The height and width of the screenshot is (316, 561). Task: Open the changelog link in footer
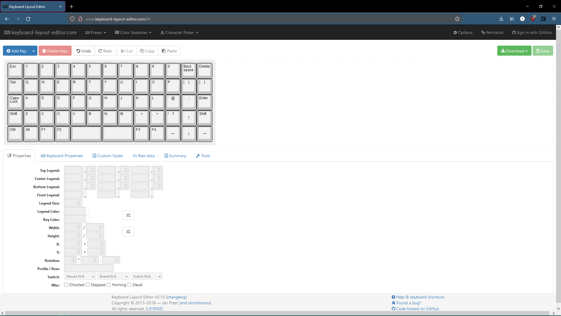[176, 297]
